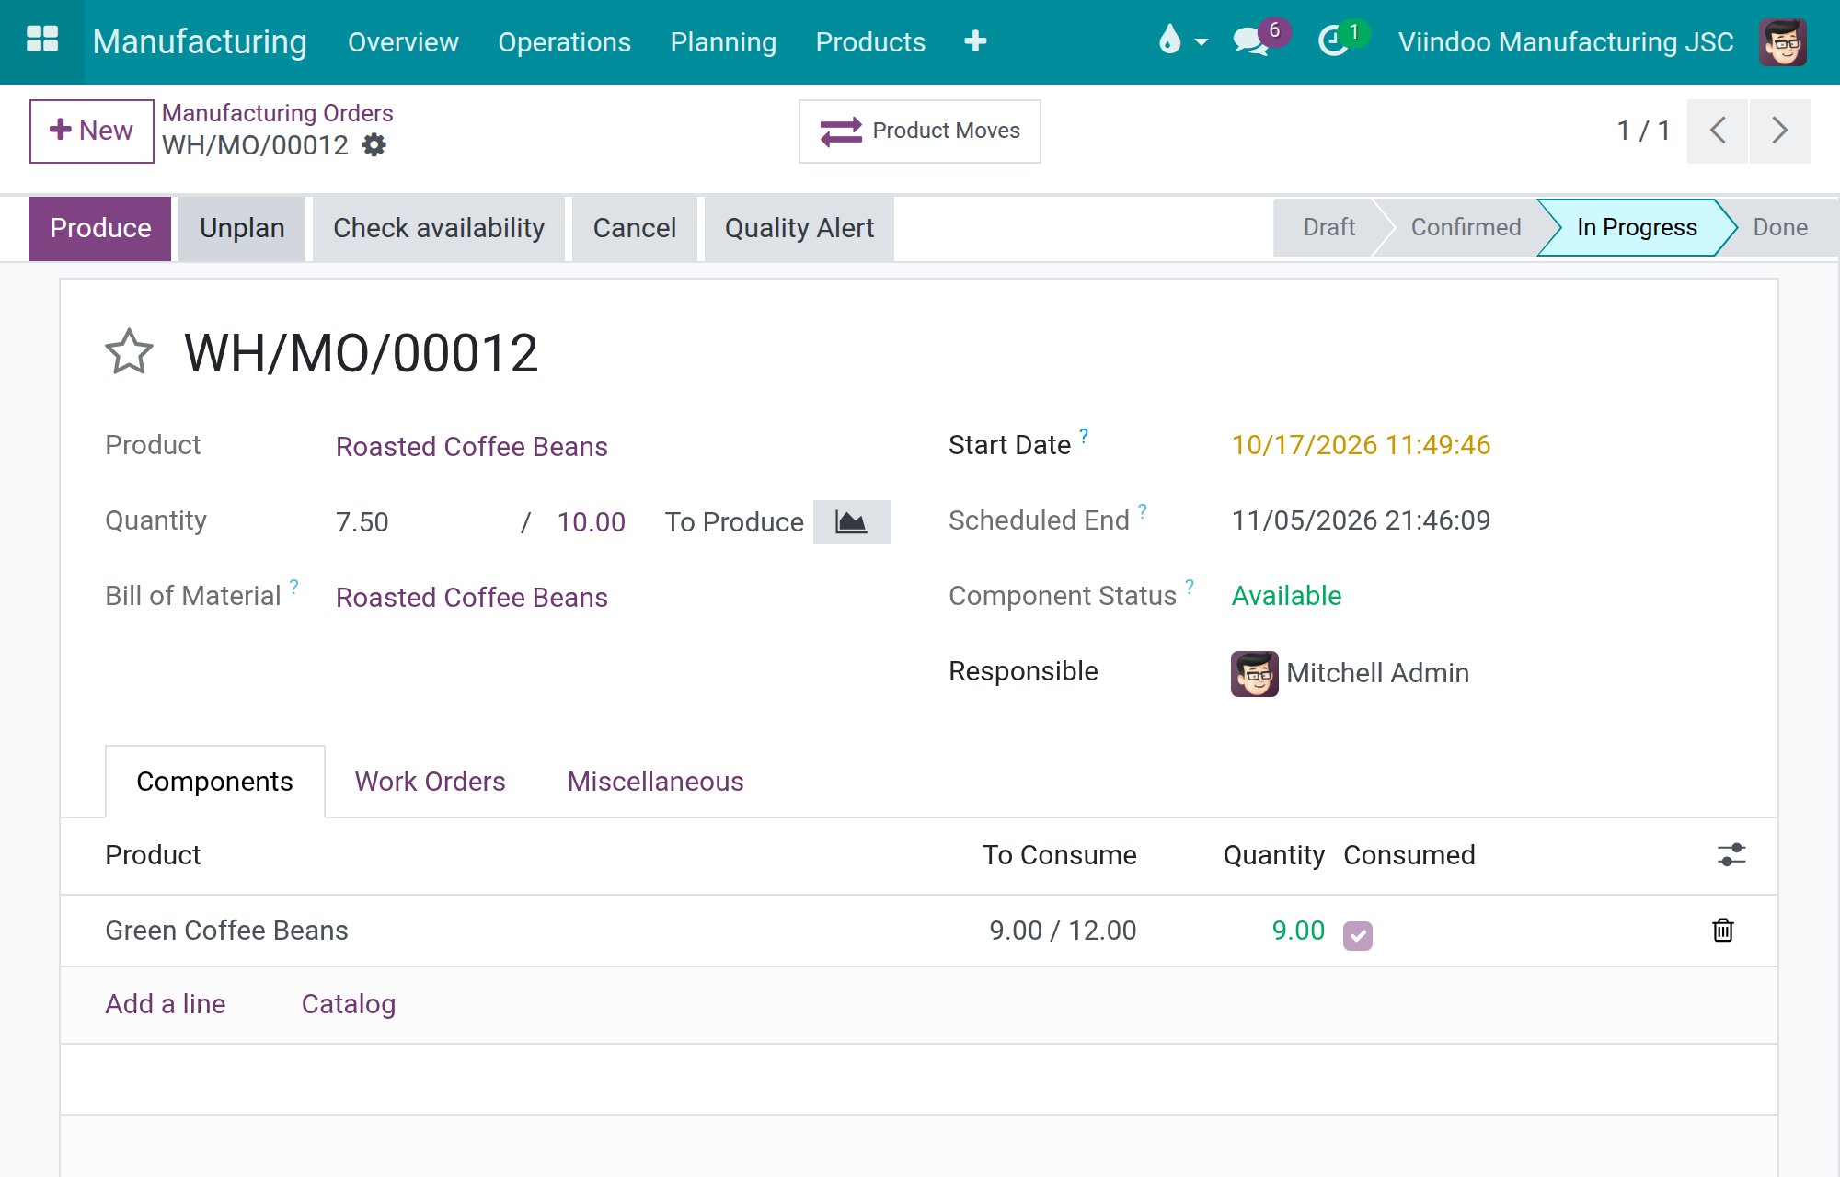This screenshot has height=1177, width=1840.
Task: Open the Planning menu
Action: (x=723, y=41)
